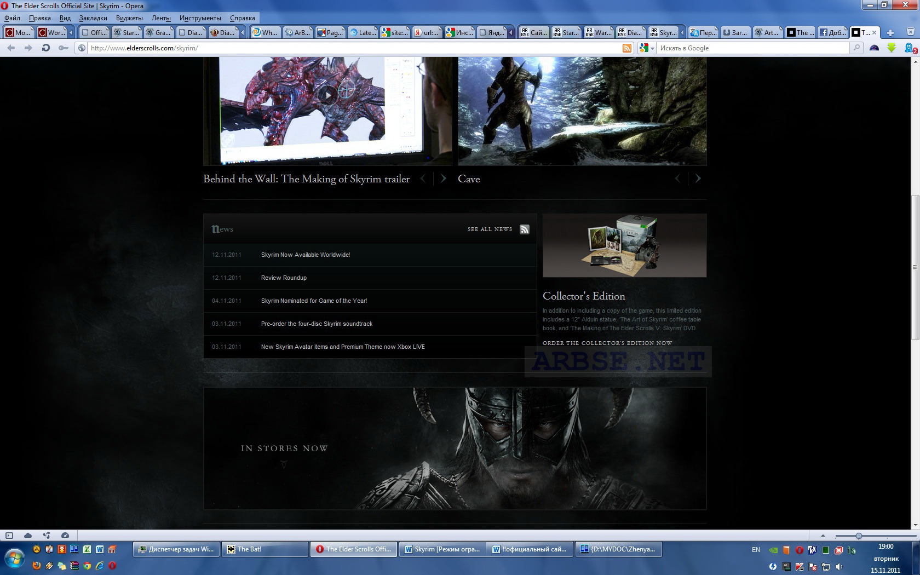Open 'The Bat!' taskbar window
The image size is (920, 575).
pyautogui.click(x=265, y=549)
